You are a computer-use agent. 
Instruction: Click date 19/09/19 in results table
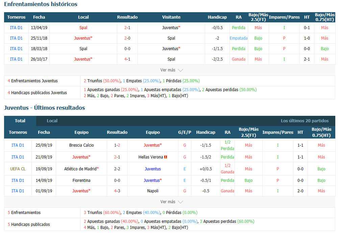point(44,169)
